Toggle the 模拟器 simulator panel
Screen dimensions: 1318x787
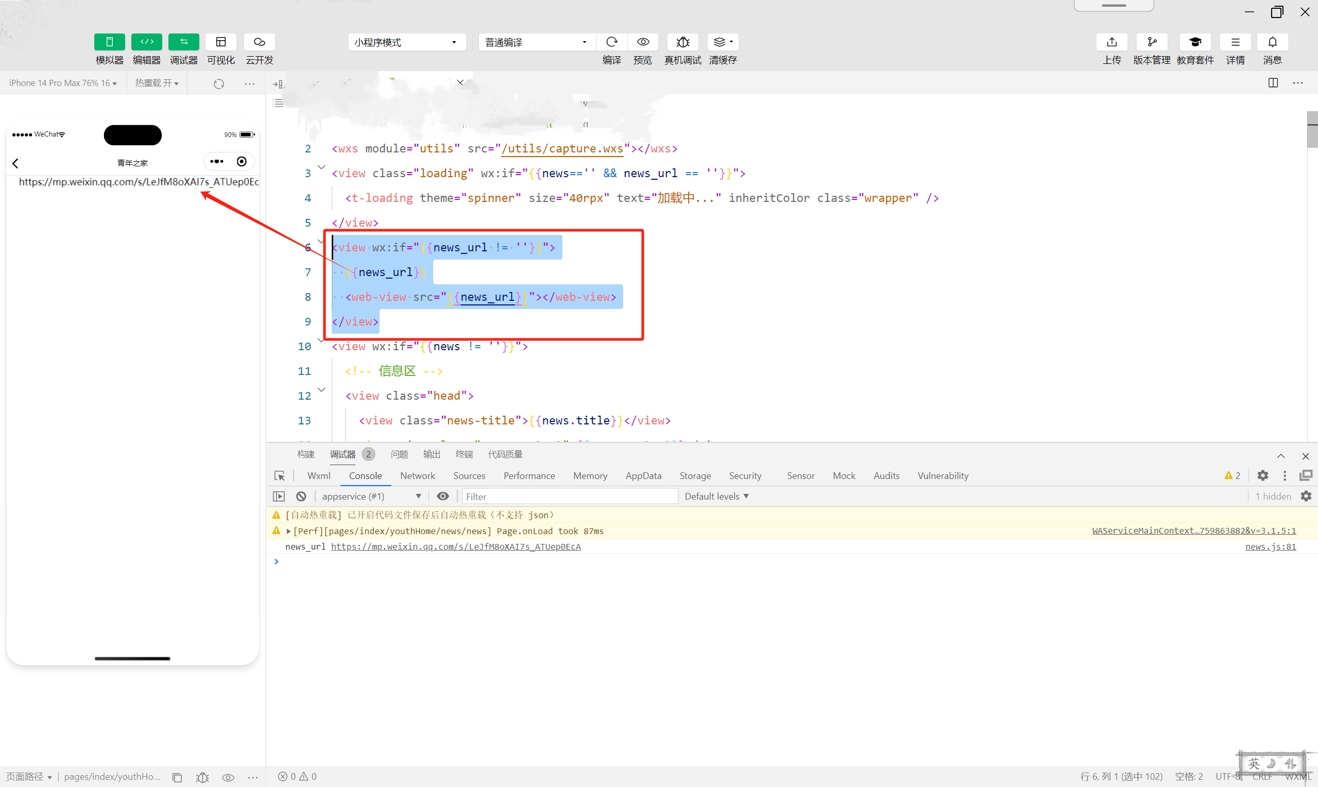(x=109, y=42)
